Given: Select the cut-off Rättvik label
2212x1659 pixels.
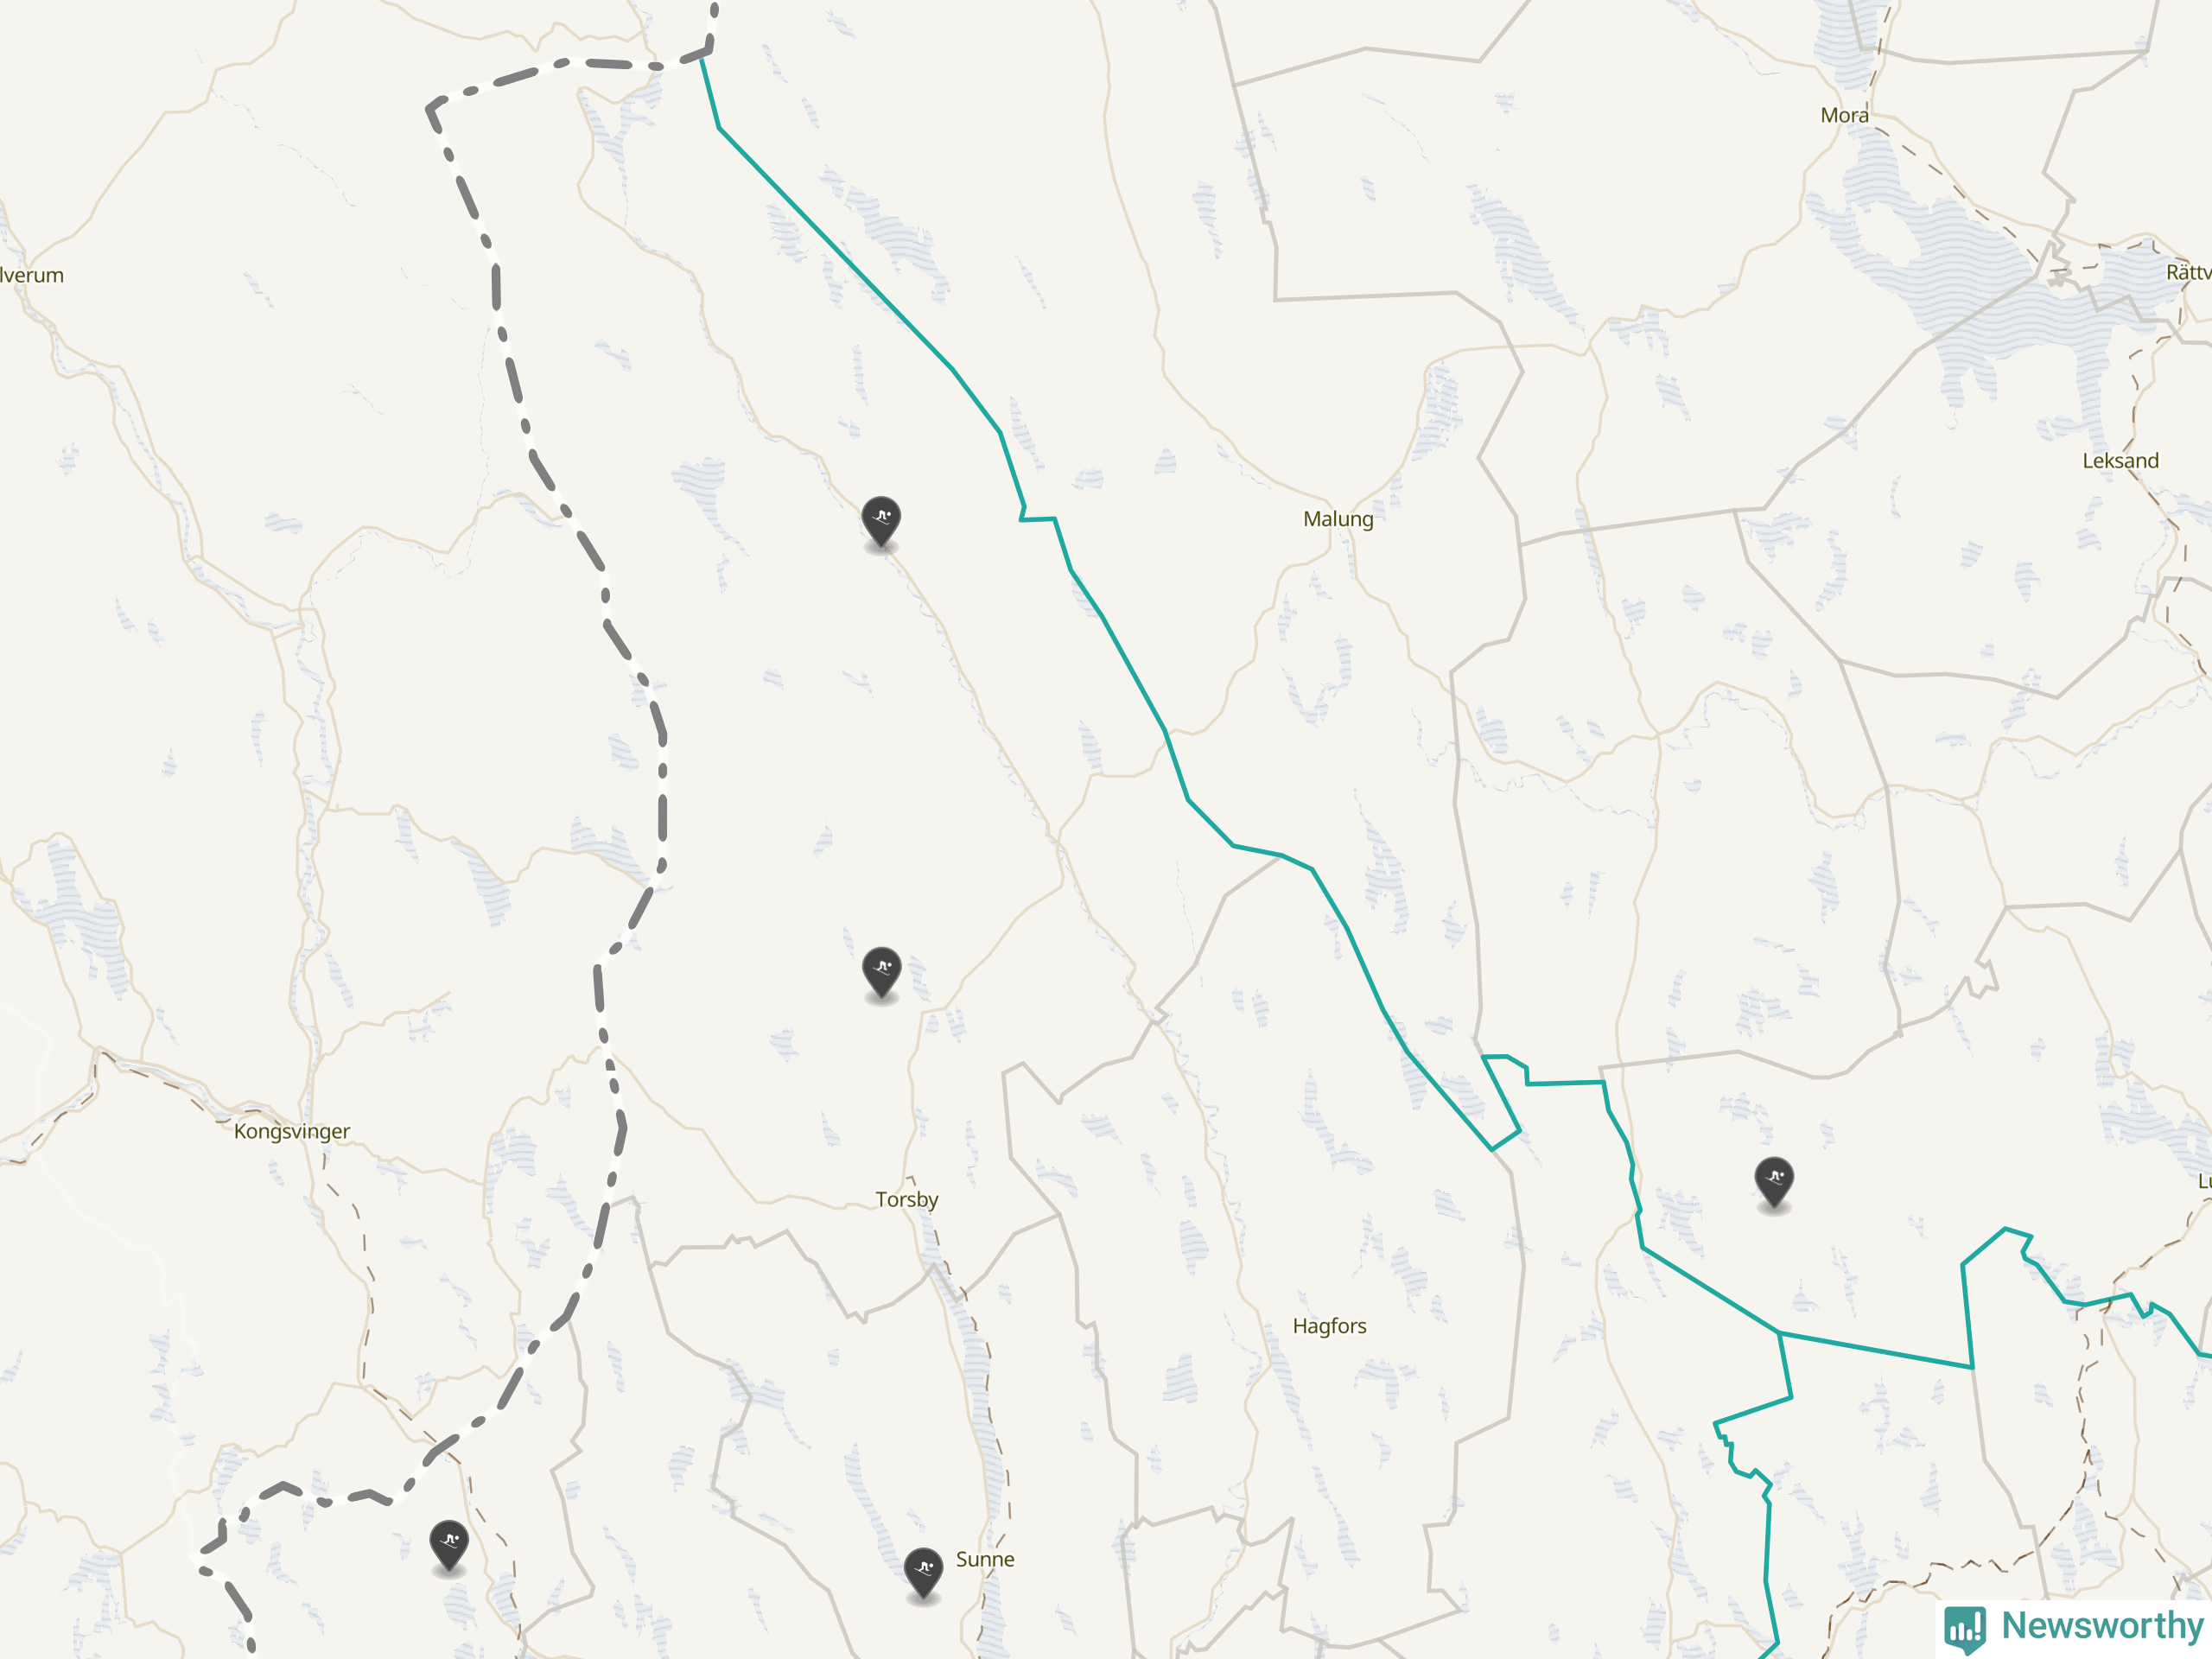Looking at the screenshot, I should click(2189, 272).
